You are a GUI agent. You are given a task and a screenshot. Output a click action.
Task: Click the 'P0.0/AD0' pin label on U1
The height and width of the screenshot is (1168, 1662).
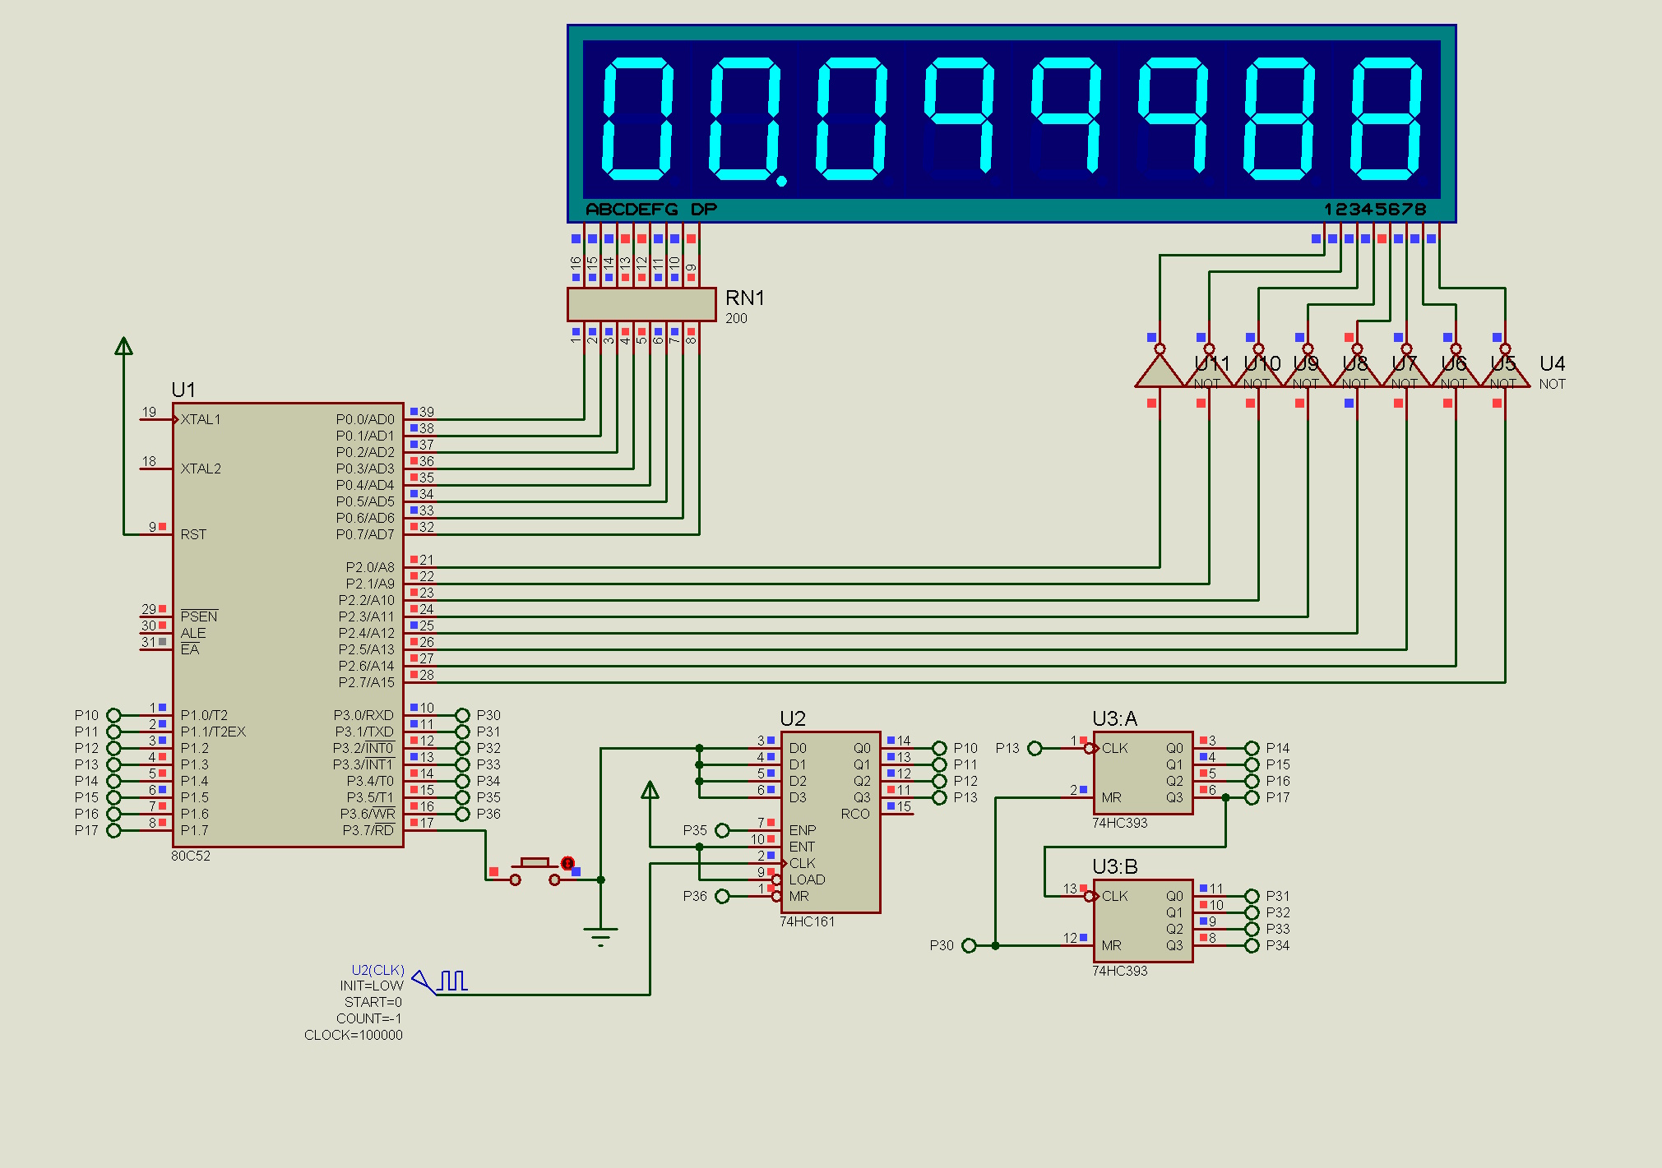(365, 419)
